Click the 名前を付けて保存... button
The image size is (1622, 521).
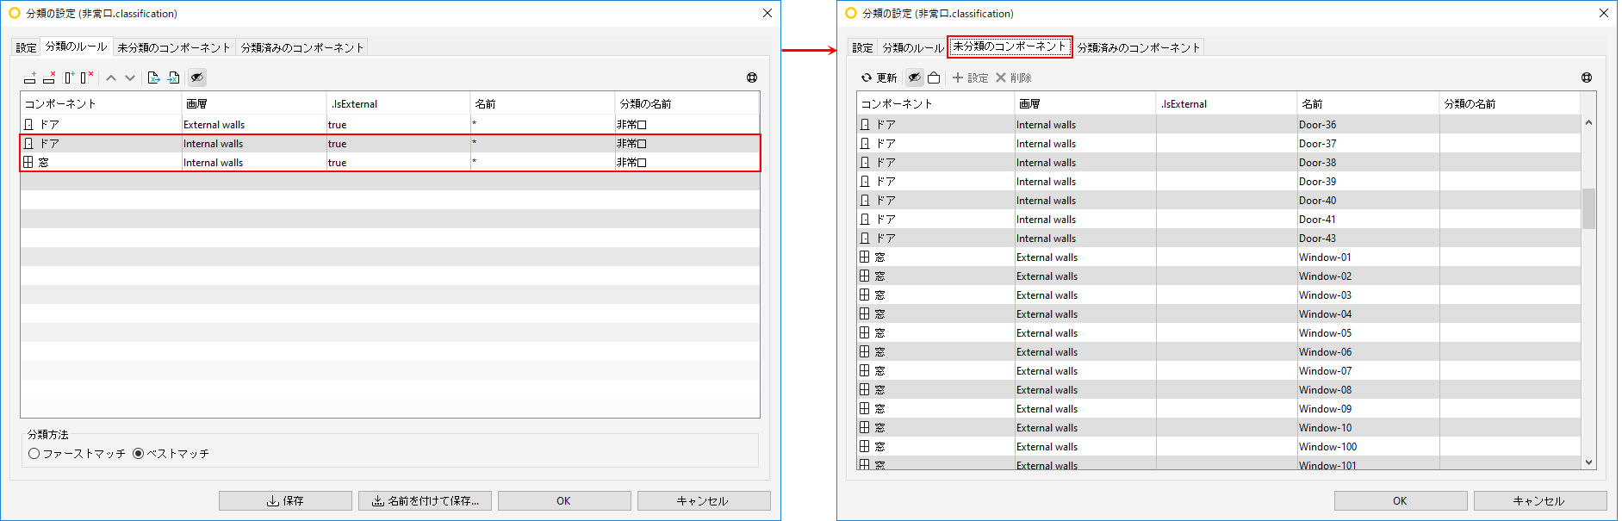tap(425, 500)
